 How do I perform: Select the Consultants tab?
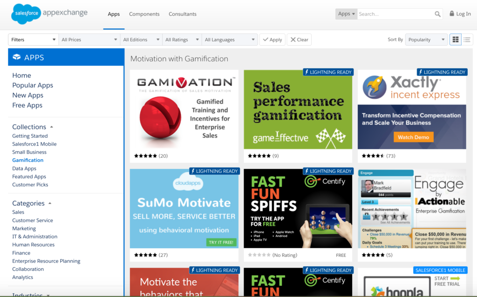pyautogui.click(x=183, y=14)
